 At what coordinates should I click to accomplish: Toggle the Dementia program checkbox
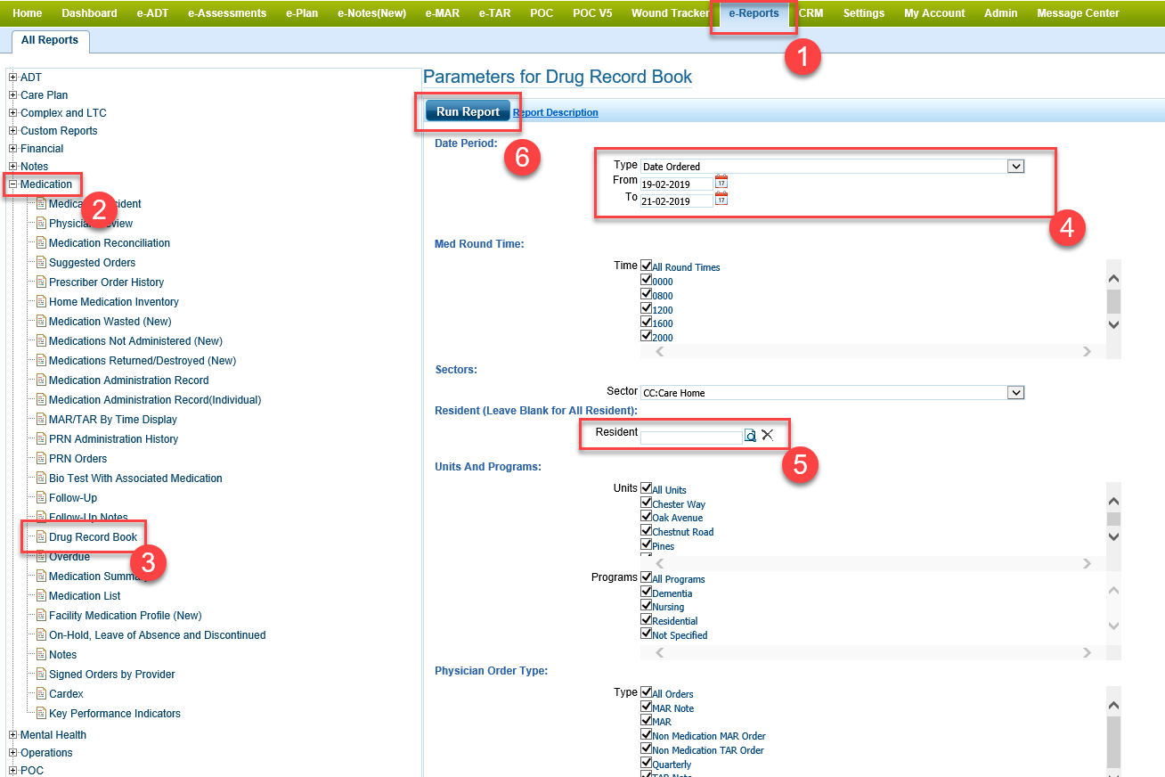click(x=647, y=592)
